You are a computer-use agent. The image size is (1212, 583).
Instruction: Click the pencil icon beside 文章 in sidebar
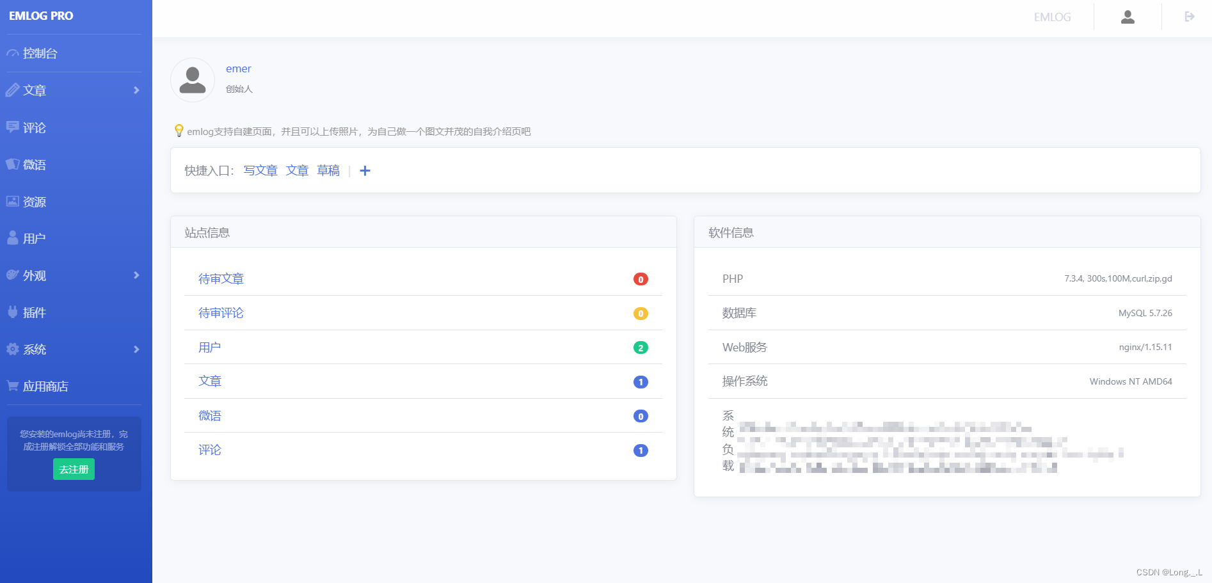[x=12, y=90]
